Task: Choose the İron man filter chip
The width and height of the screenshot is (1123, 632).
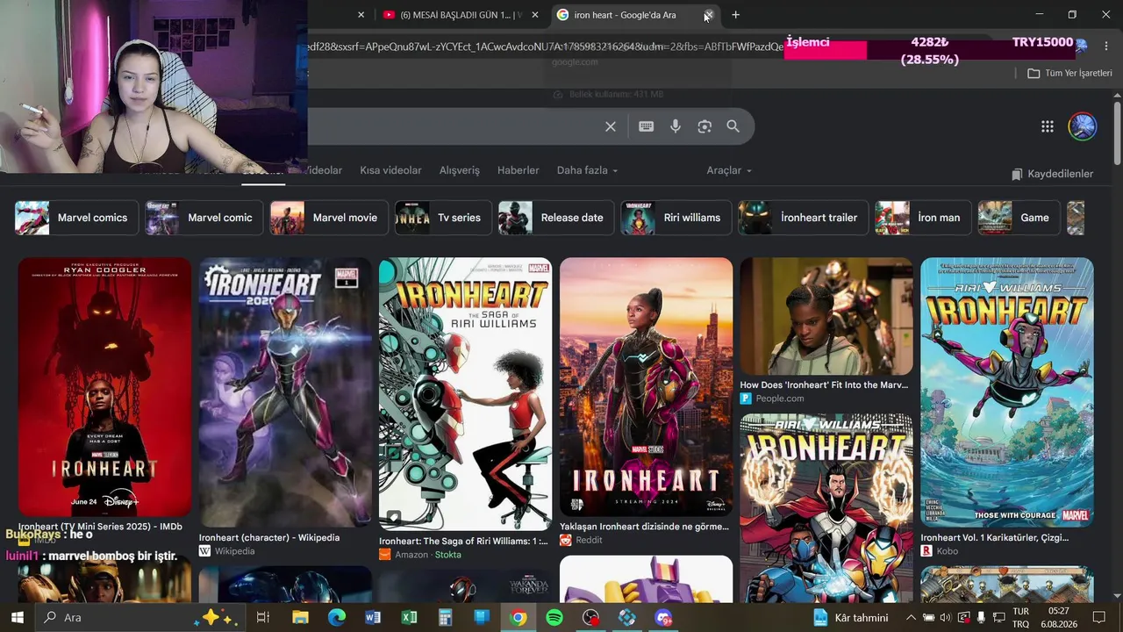Action: pos(923,218)
